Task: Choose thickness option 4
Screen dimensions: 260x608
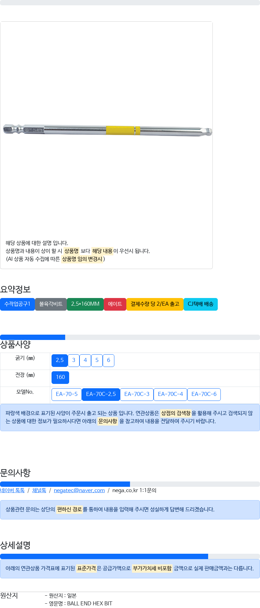Action: coord(85,361)
